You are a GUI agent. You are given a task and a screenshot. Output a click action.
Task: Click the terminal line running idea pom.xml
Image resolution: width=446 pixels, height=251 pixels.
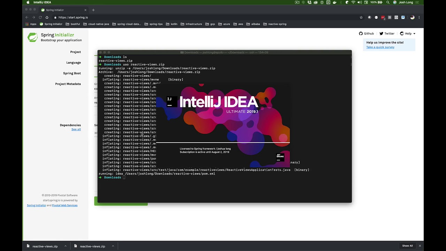157,174
